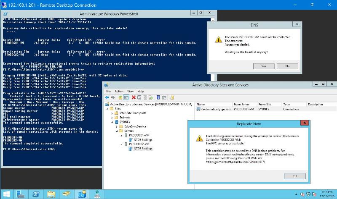Viewport: 337px width, 199px height.
Task: Open File Explorer from the taskbar
Action: 51,194
